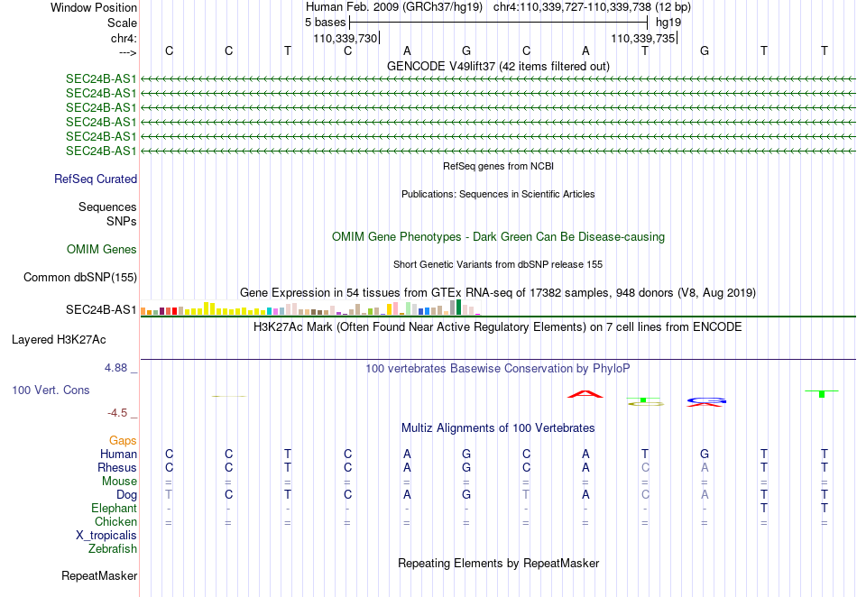The height and width of the screenshot is (597, 857).
Task: Click the Layered H3K27Ac track label
Action: [x=59, y=340]
